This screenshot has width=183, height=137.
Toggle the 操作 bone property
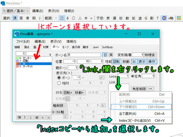coord(152,62)
